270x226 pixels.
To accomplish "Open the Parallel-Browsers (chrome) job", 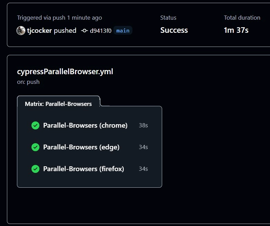I will 85,125.
